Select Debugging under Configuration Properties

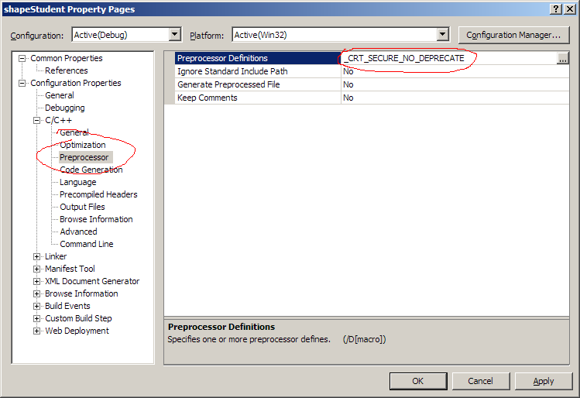pyautogui.click(x=65, y=108)
